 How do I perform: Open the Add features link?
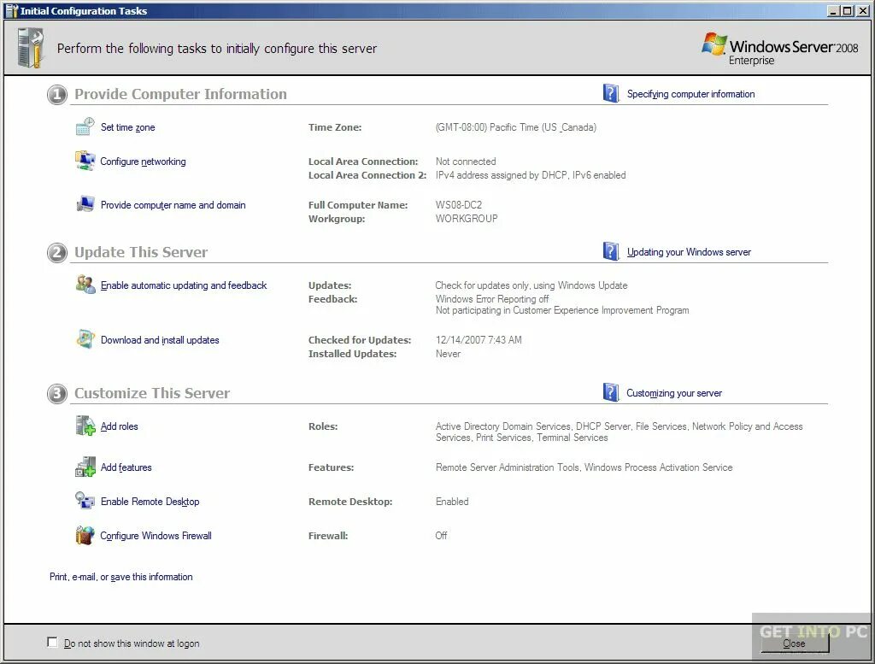point(126,467)
